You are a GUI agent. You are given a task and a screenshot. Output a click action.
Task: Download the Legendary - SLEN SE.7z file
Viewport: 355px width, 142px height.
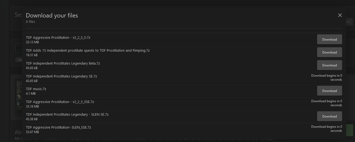[329, 116]
